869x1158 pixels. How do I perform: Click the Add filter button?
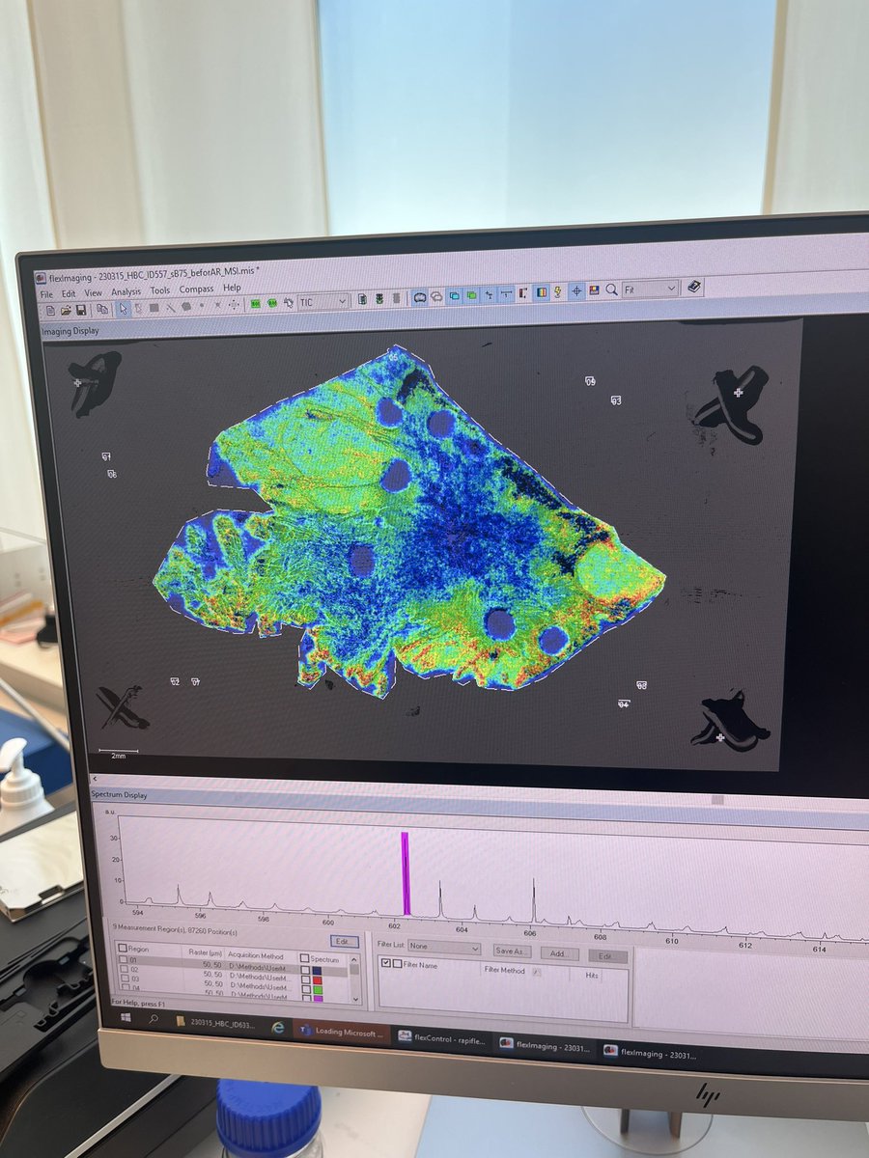pos(558,953)
